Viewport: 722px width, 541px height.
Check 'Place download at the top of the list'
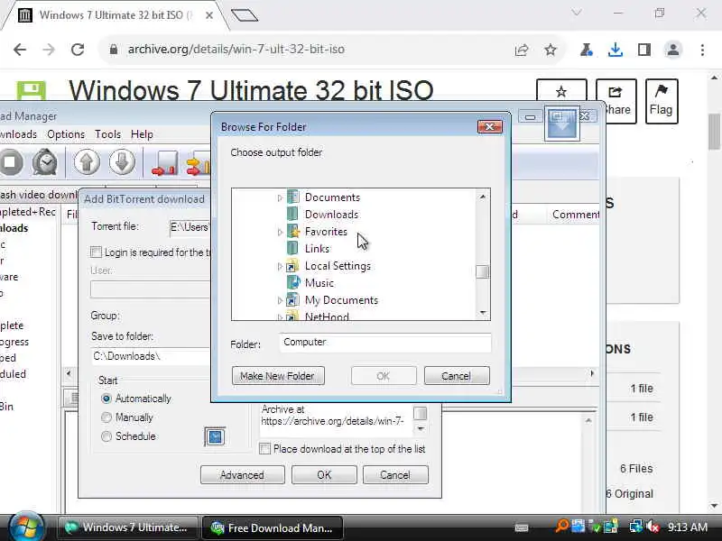pyautogui.click(x=264, y=448)
